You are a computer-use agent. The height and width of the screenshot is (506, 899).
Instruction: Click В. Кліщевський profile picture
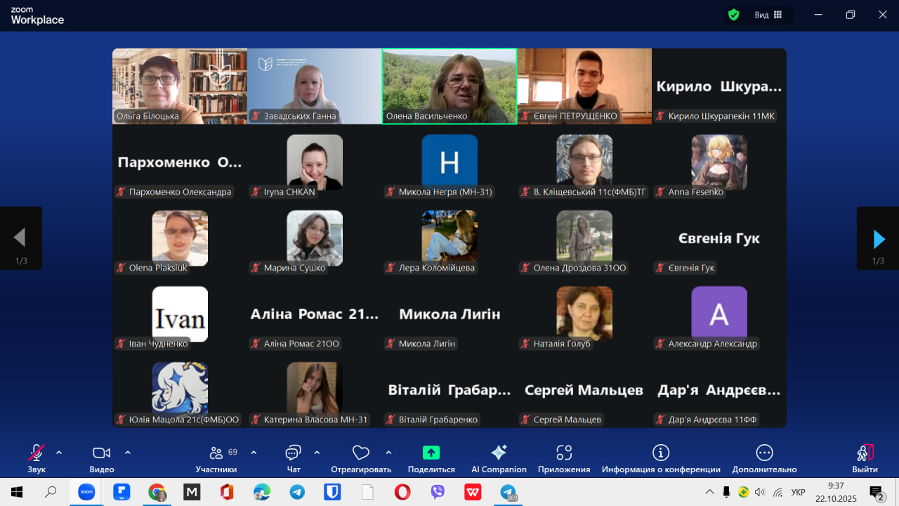[584, 162]
